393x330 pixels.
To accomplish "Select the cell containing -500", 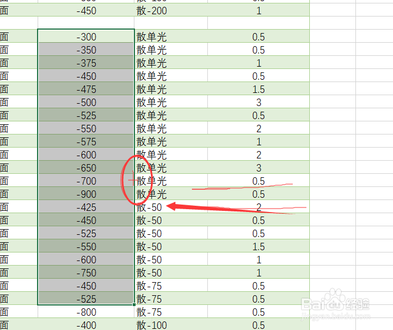I will 86,102.
